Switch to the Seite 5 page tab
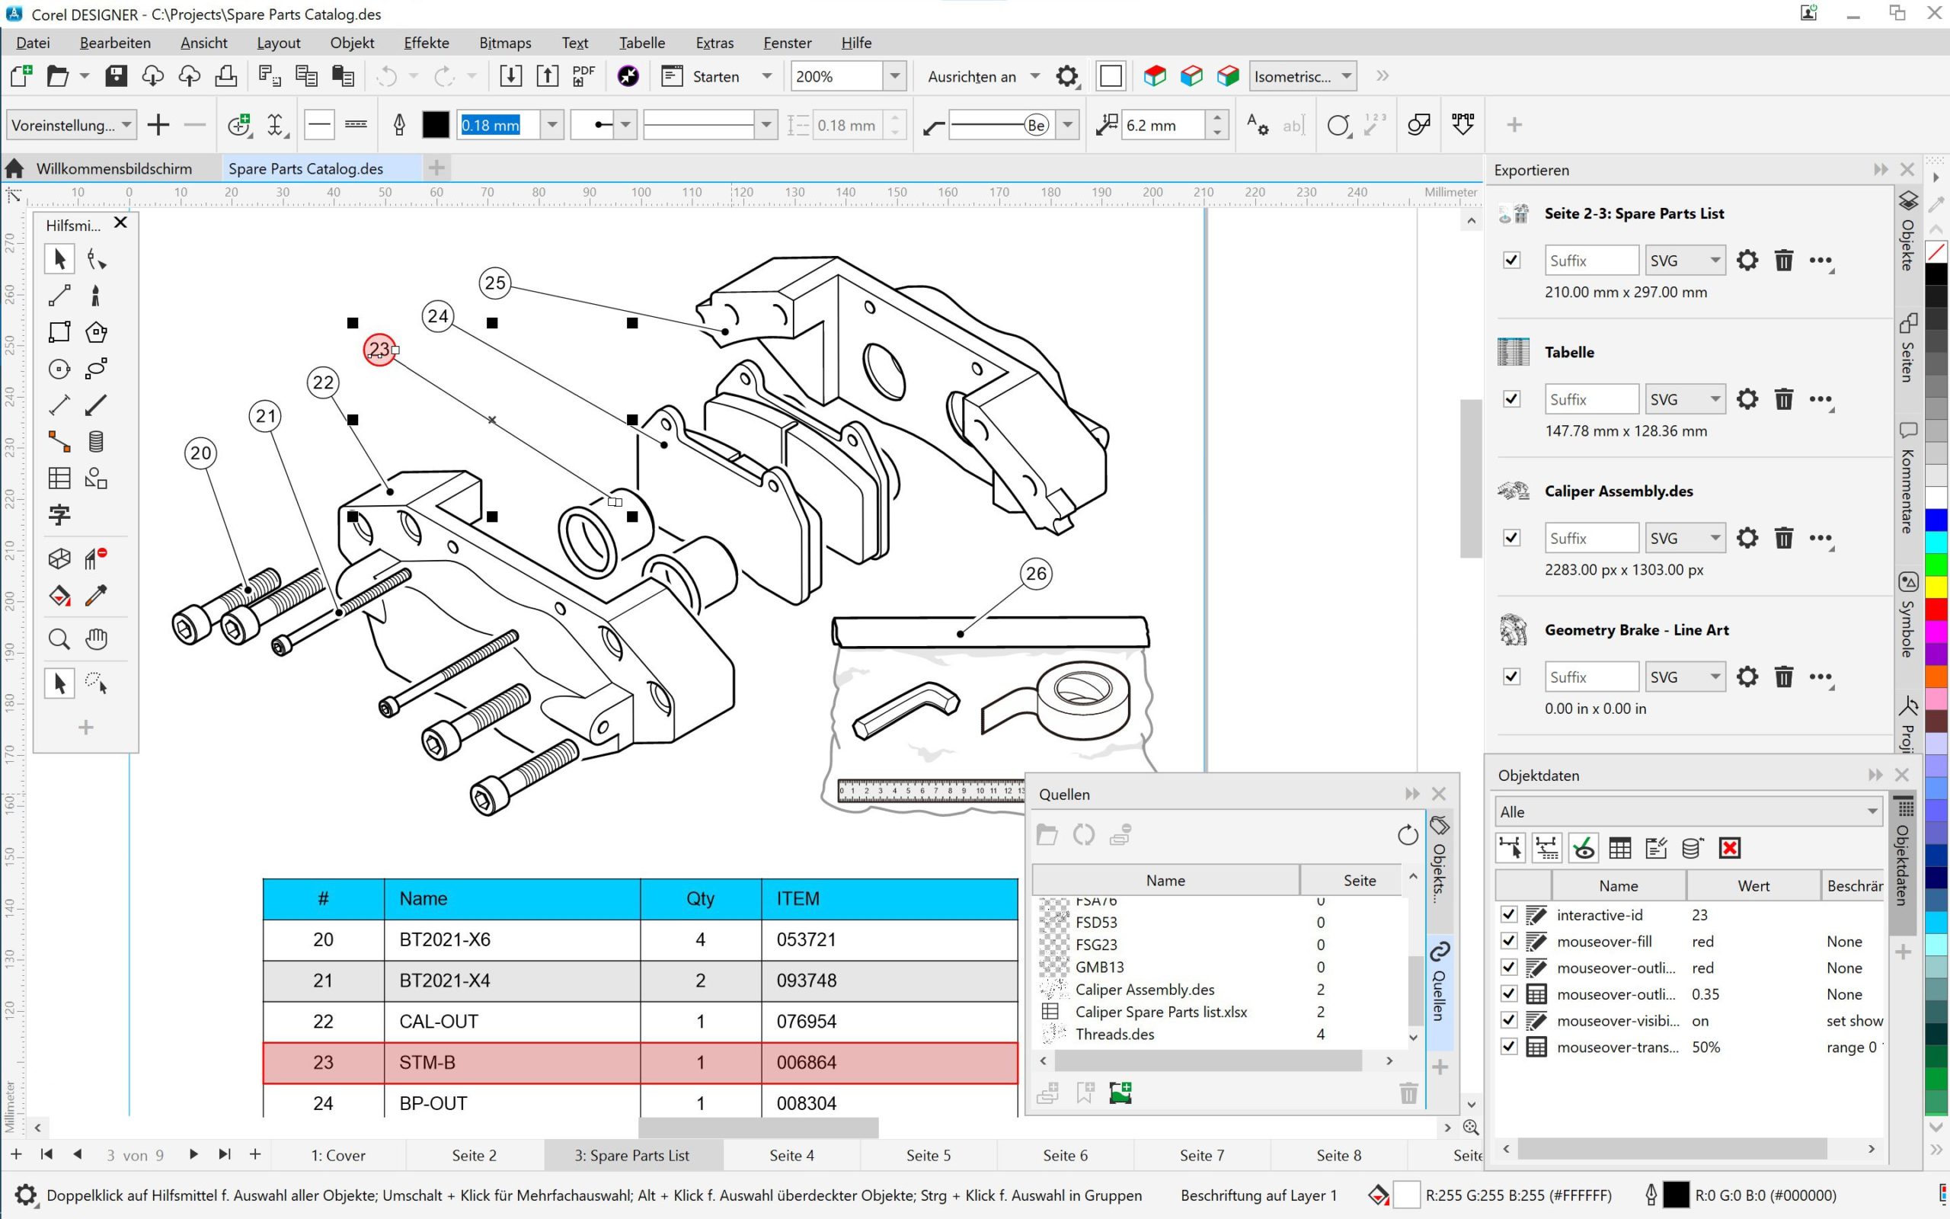This screenshot has width=1950, height=1219. pos(928,1154)
